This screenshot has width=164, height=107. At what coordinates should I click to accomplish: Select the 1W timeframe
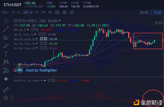[x=43, y=13]
